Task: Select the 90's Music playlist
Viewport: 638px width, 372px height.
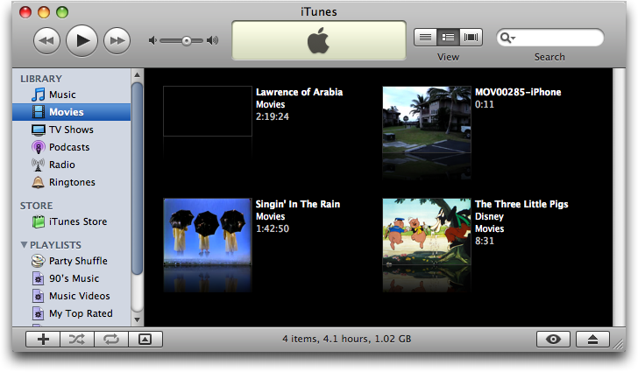Action: tap(72, 278)
